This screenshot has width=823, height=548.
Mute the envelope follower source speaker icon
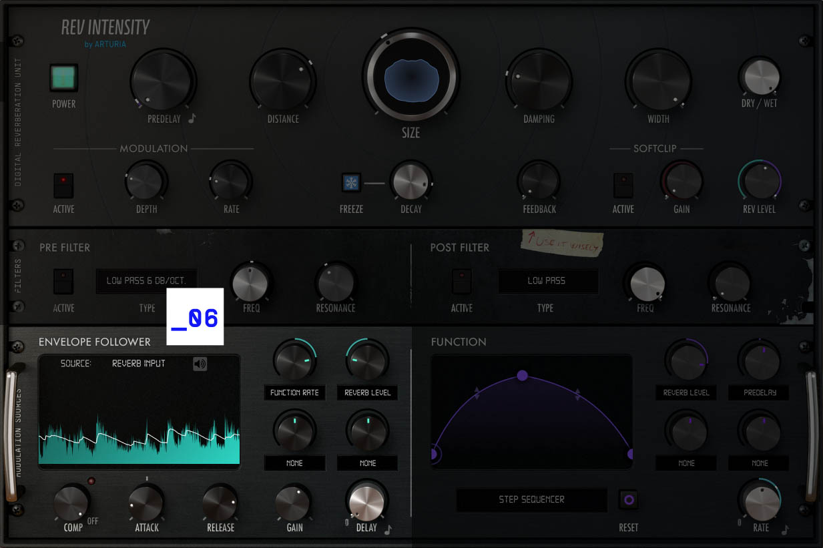(x=200, y=364)
